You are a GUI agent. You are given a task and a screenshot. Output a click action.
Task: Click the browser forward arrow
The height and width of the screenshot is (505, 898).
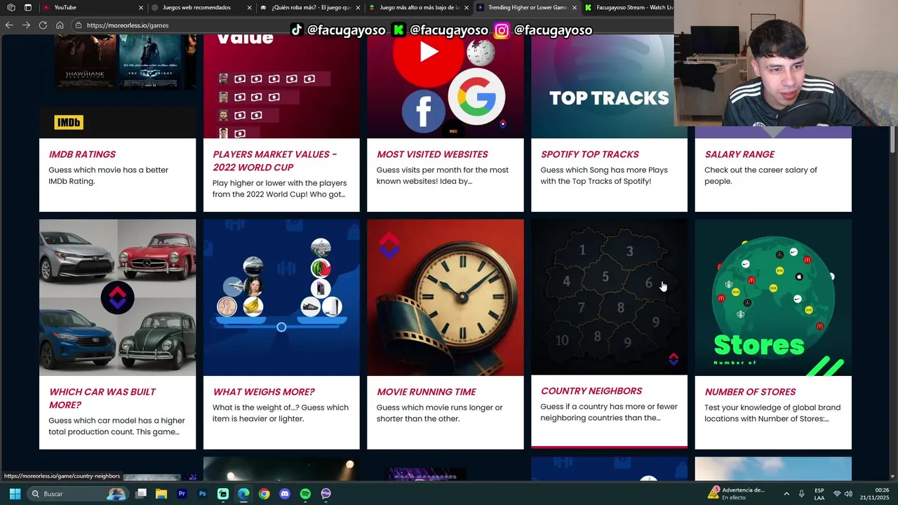pos(26,25)
